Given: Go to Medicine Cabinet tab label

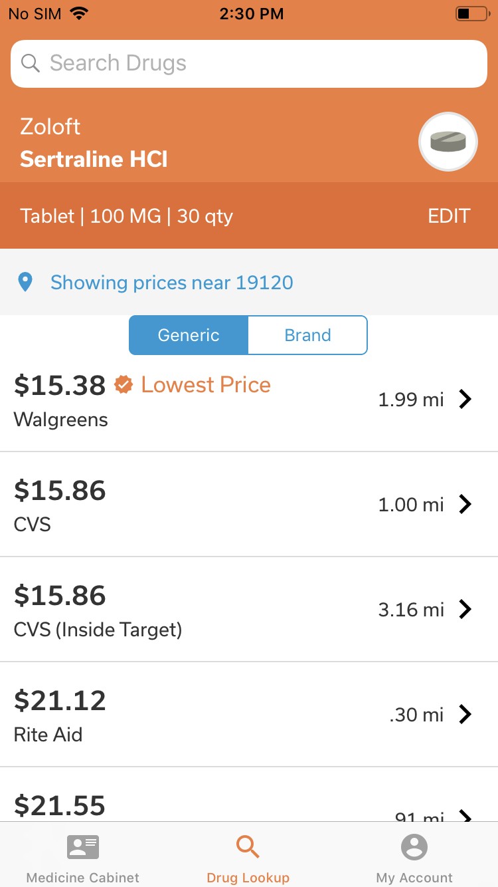Looking at the screenshot, I should (83, 878).
